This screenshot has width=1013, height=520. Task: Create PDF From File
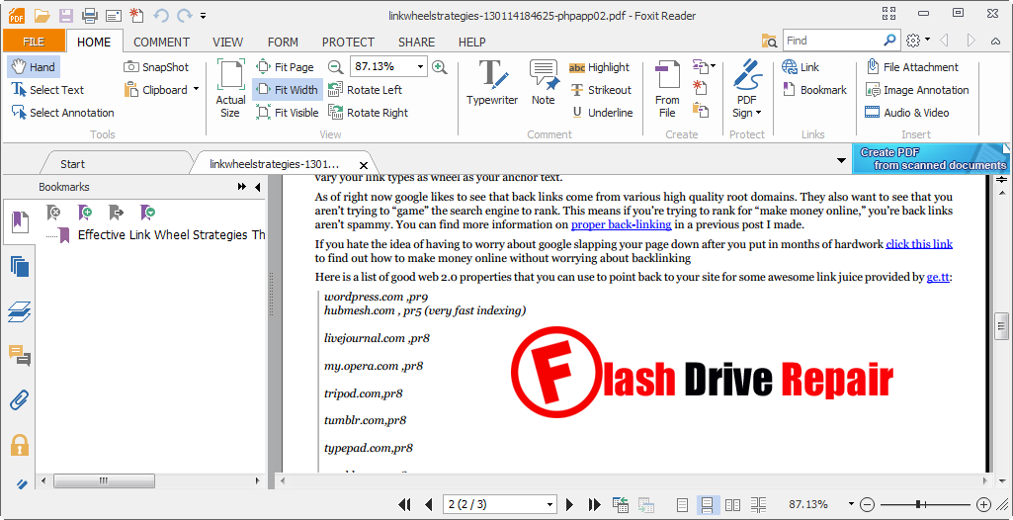point(667,89)
